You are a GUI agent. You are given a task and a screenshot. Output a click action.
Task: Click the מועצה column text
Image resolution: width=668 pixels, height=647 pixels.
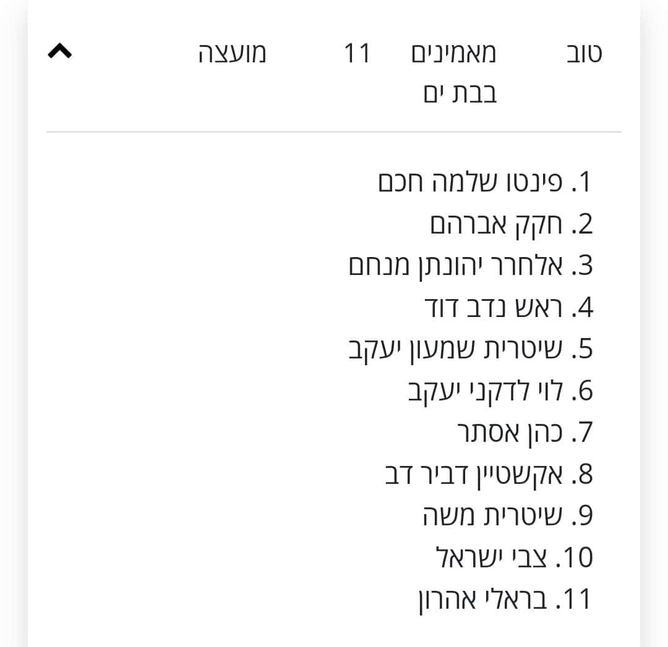coord(232,54)
